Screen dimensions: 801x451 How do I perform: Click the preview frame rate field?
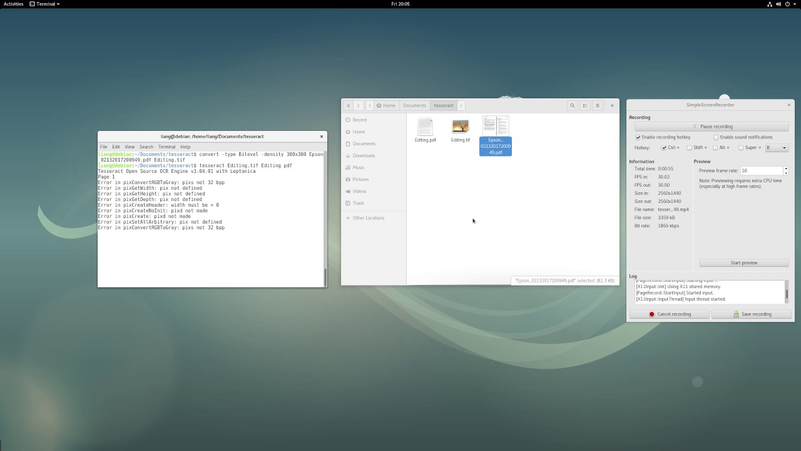(x=762, y=170)
